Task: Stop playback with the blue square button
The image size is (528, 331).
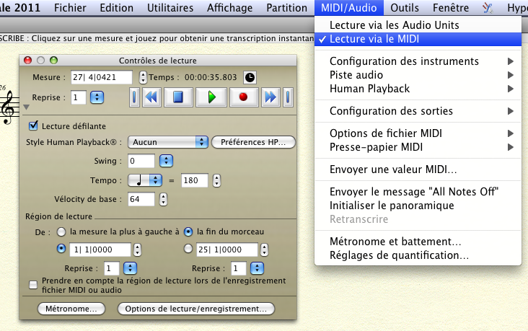Action: click(x=178, y=97)
